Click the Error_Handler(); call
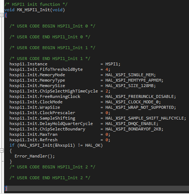This screenshot has width=189, height=194. click(x=34, y=156)
